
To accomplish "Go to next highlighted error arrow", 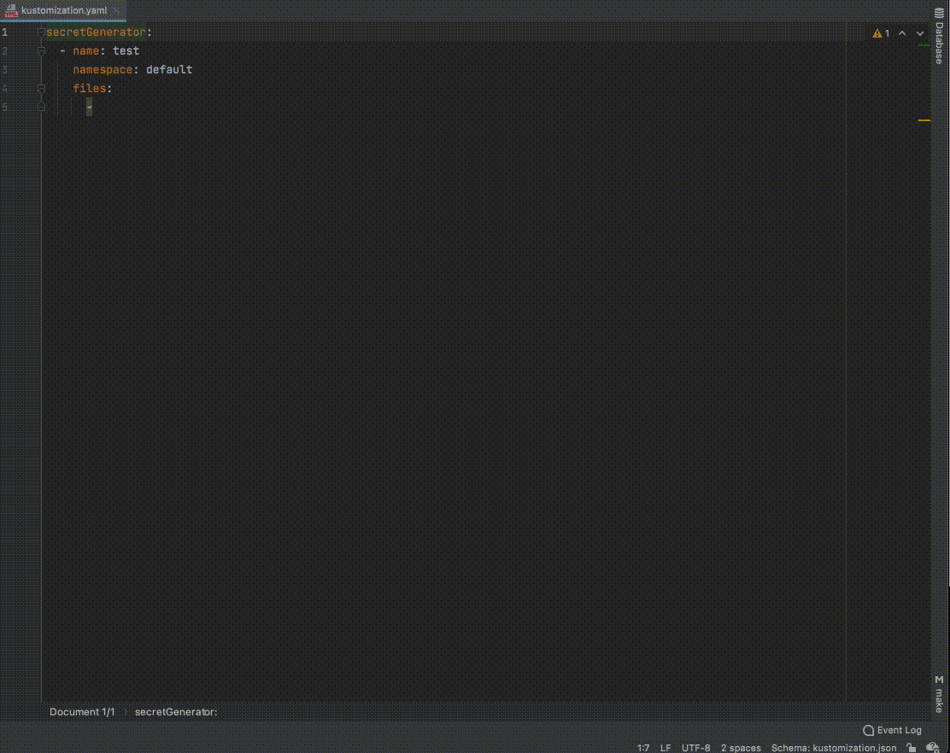I will 920,33.
